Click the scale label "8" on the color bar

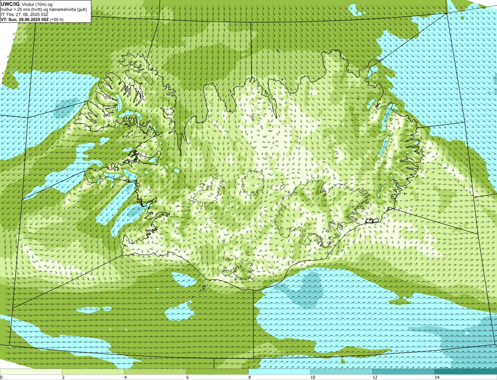[250, 377]
